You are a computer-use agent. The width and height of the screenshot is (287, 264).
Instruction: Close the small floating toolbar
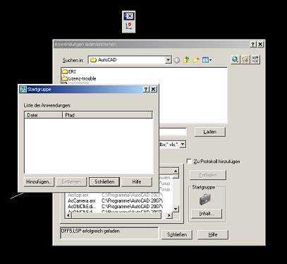tap(130, 16)
